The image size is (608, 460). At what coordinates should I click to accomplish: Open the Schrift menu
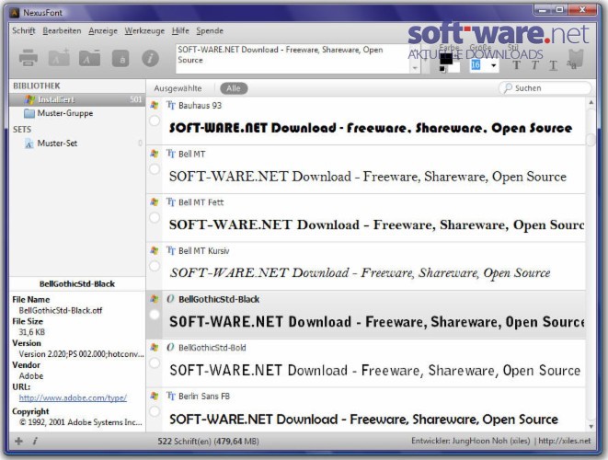24,31
